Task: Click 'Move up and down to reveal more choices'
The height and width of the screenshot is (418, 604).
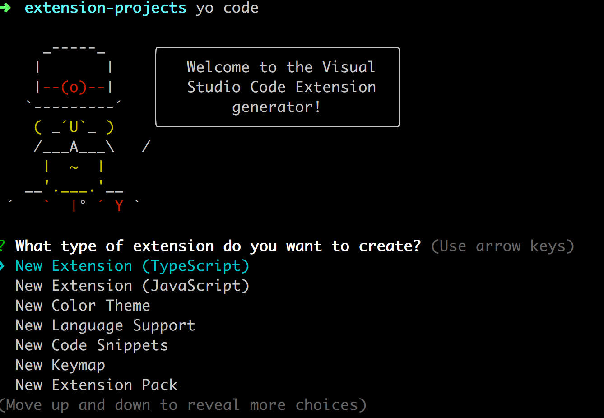Action: tap(183, 405)
